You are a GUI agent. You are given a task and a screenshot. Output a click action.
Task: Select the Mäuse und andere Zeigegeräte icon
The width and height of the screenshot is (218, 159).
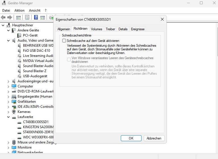[14, 142]
